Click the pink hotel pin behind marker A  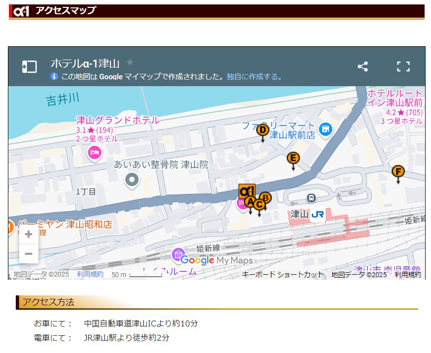tap(241, 204)
